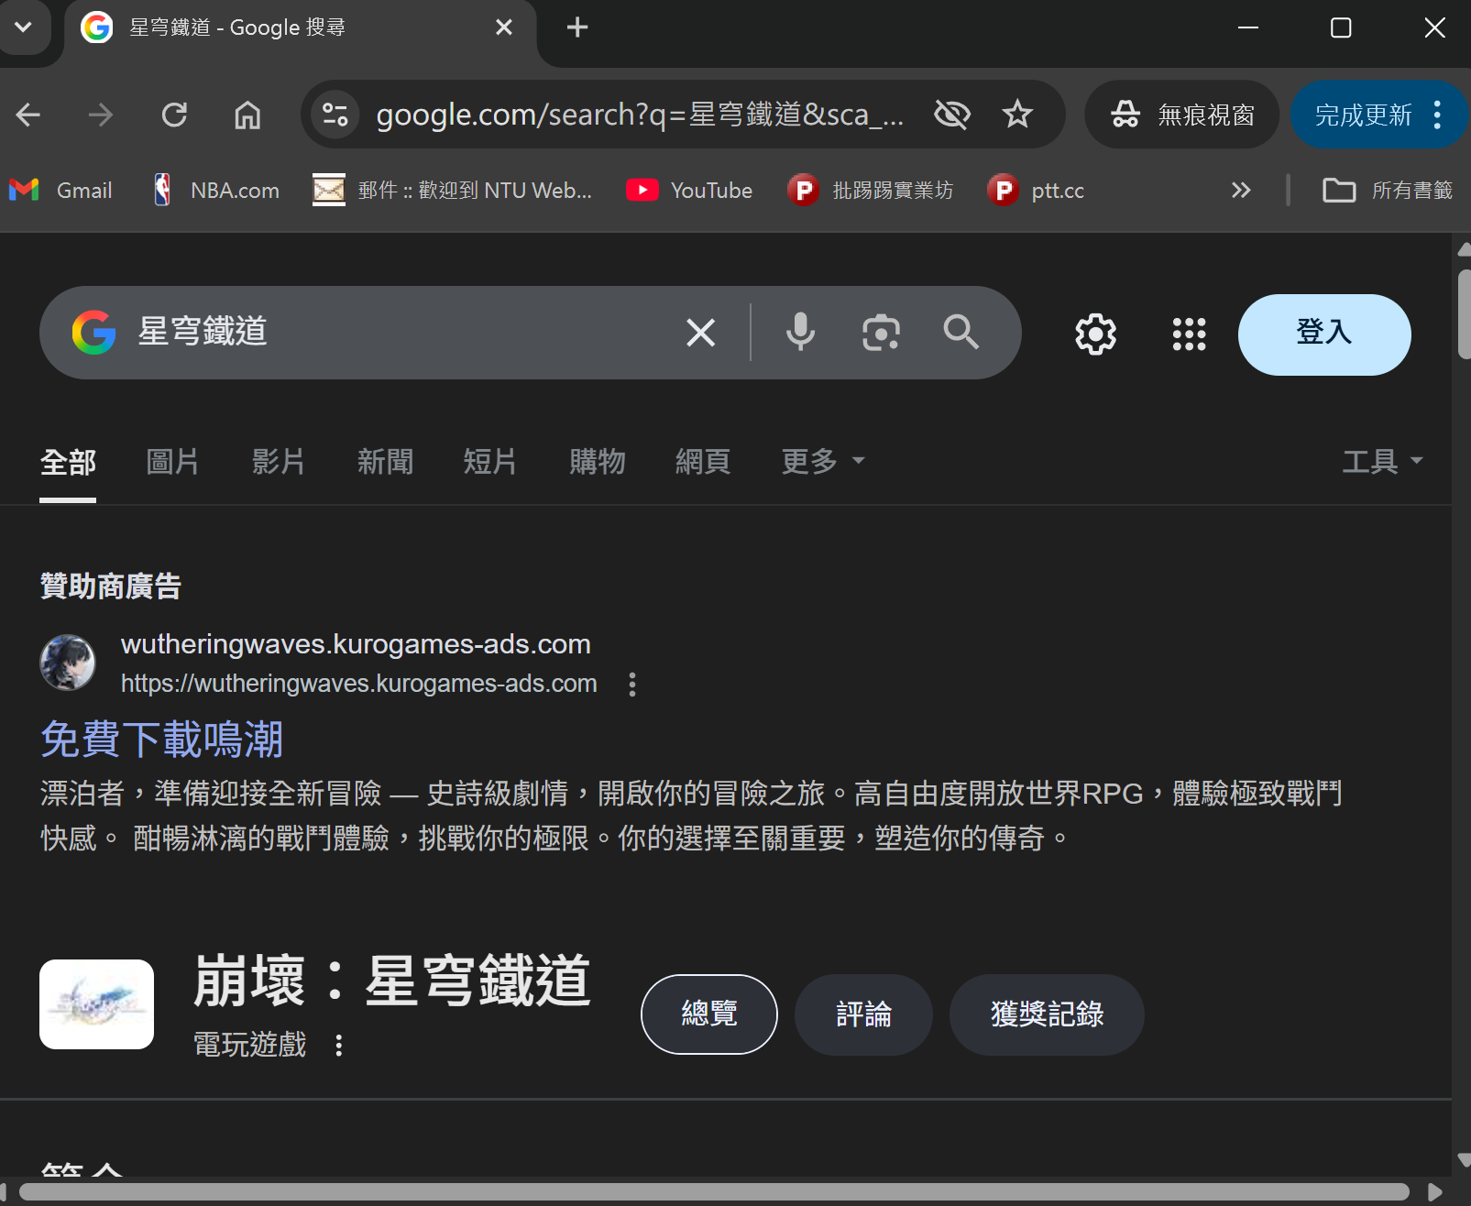Open the 無痕視窗 incognito indicator
The width and height of the screenshot is (1471, 1206).
pos(1182,115)
